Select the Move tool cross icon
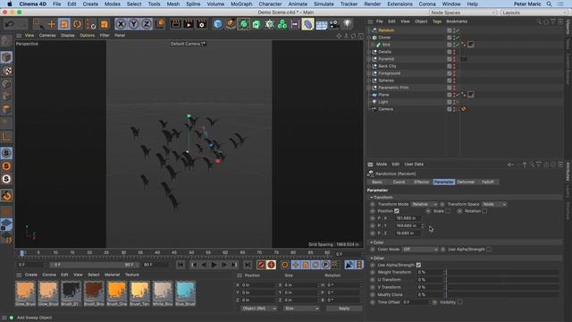 (x=51, y=24)
